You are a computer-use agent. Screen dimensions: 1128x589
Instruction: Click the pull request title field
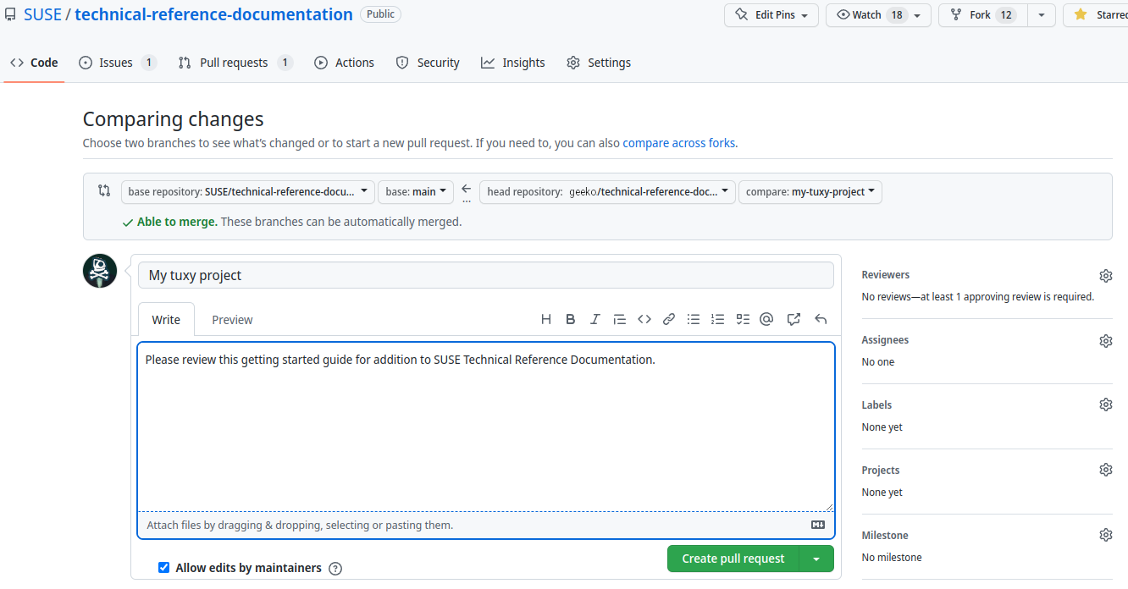coord(485,275)
